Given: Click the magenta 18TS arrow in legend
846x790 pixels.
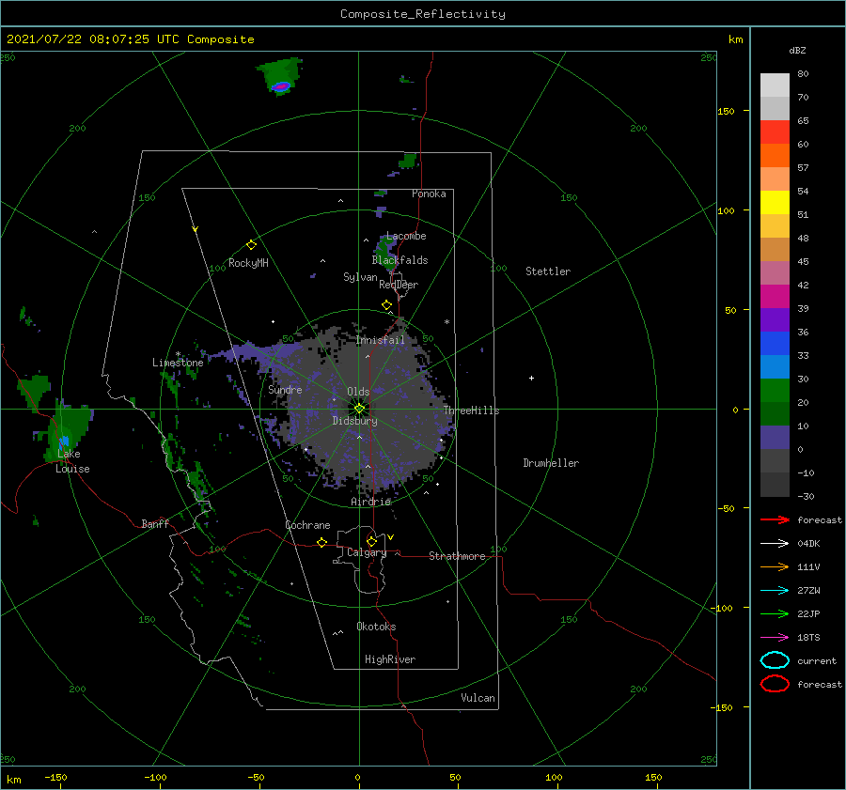Looking at the screenshot, I should (775, 638).
